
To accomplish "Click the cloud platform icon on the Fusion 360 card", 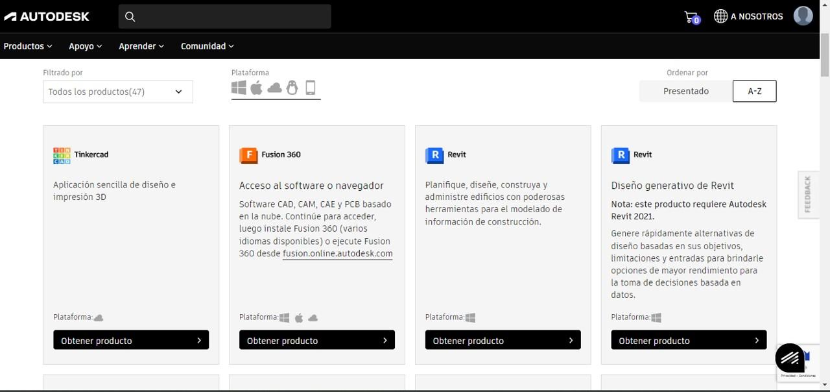I will click(313, 318).
